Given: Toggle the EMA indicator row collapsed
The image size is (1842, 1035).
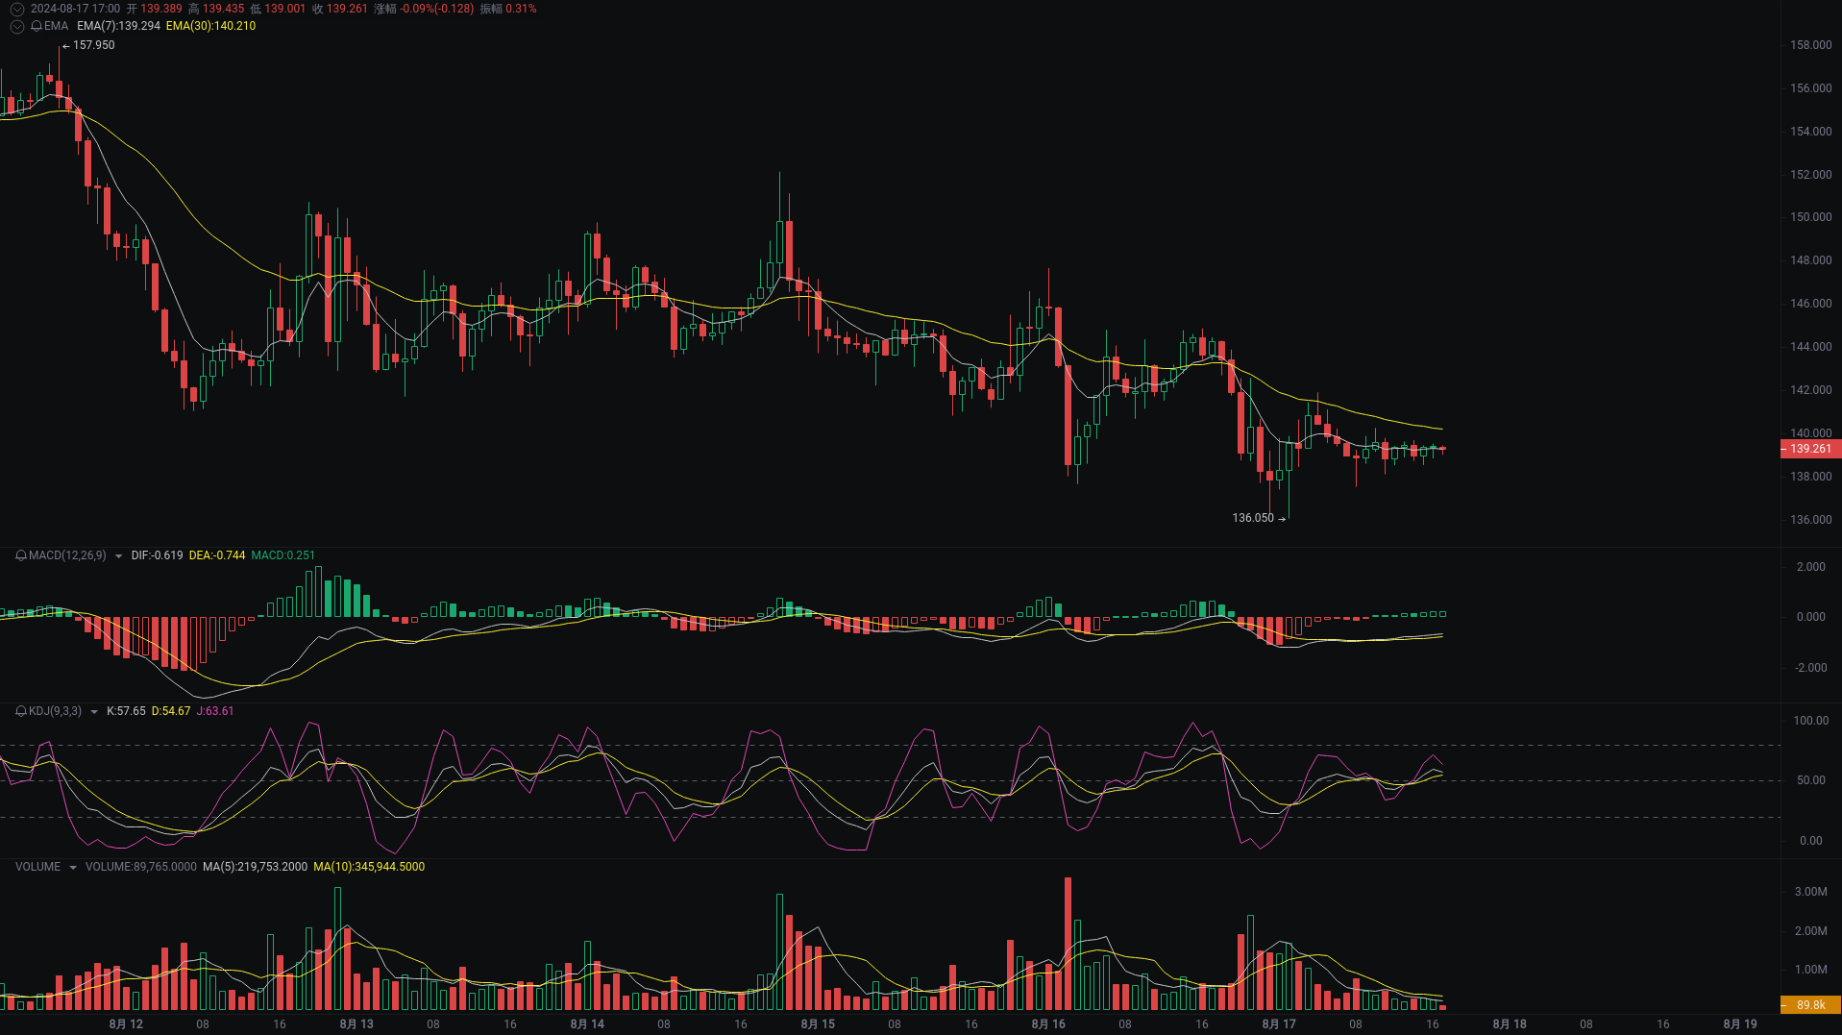Looking at the screenshot, I should coord(16,26).
